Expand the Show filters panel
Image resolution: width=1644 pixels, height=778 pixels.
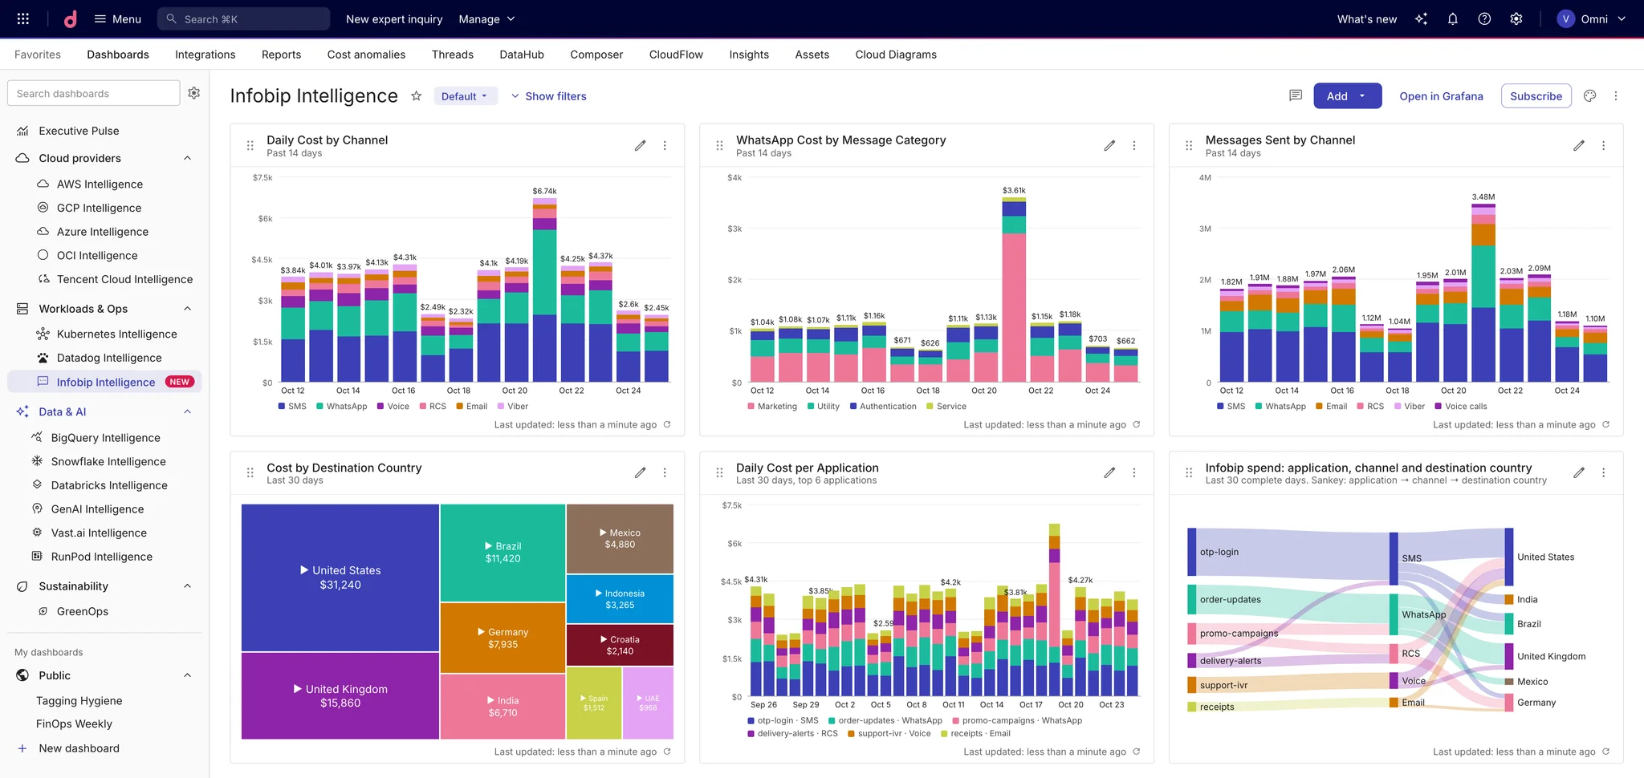pyautogui.click(x=548, y=96)
